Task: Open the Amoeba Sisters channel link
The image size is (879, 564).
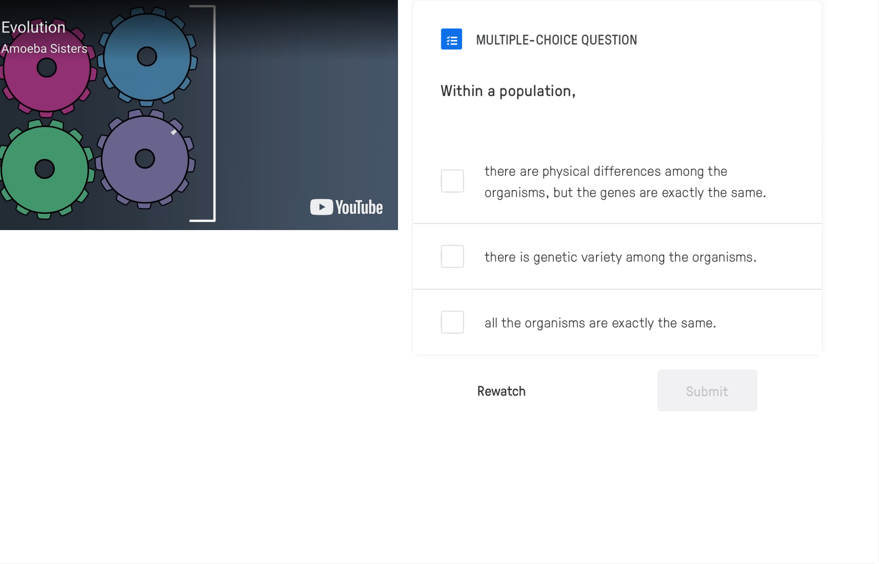Action: pyautogui.click(x=44, y=49)
